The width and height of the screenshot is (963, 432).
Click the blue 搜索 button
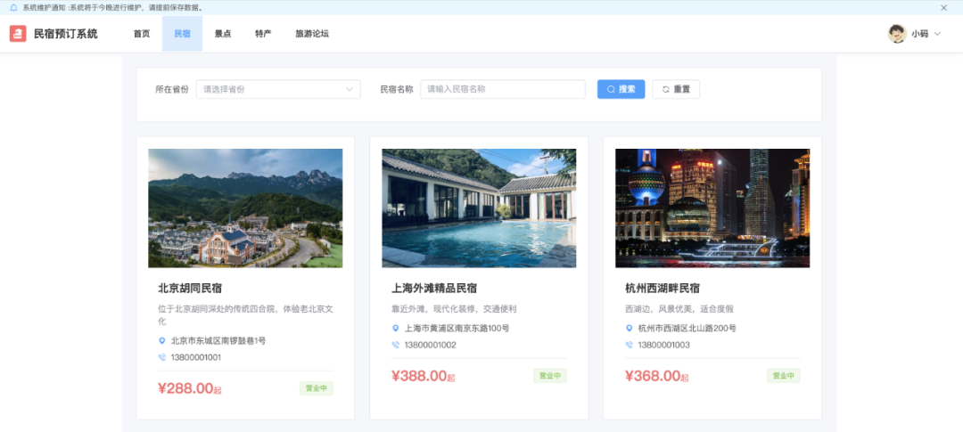pos(621,89)
